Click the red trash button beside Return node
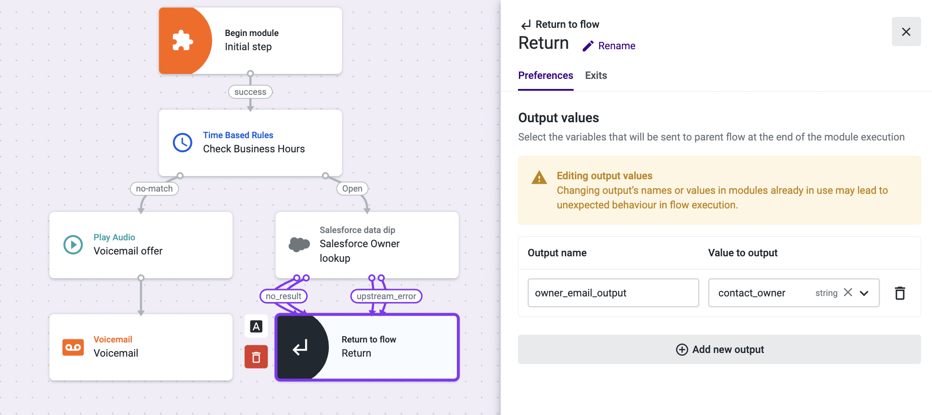 tap(256, 357)
